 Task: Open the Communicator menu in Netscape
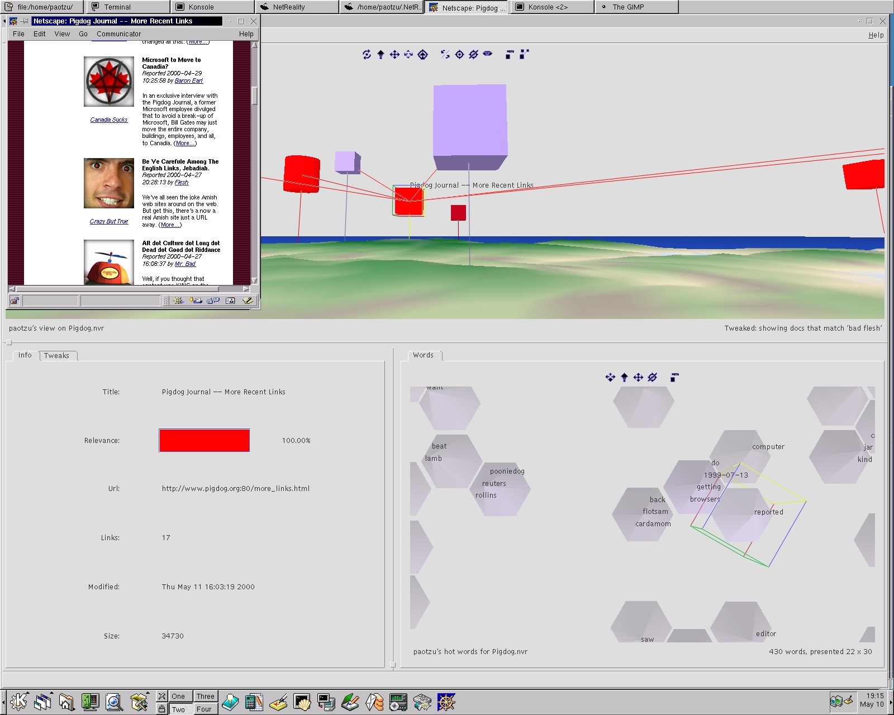[x=119, y=34]
